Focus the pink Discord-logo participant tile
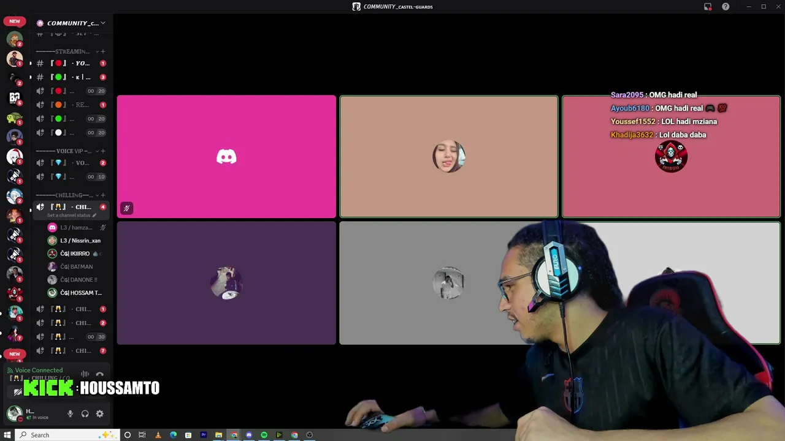Screen dimensions: 785x441 (226, 157)
